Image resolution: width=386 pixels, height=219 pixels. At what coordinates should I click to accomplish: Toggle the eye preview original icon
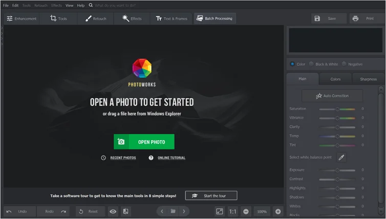(113, 211)
